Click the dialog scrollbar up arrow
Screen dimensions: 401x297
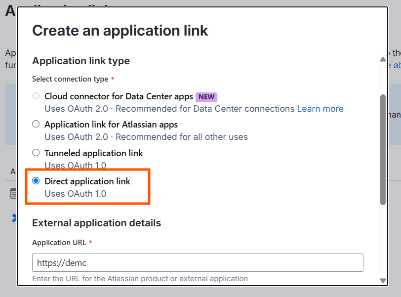383,60
